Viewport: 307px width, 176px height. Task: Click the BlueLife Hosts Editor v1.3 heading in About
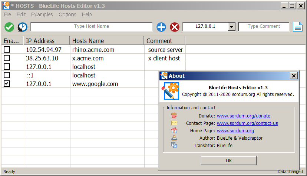click(238, 87)
